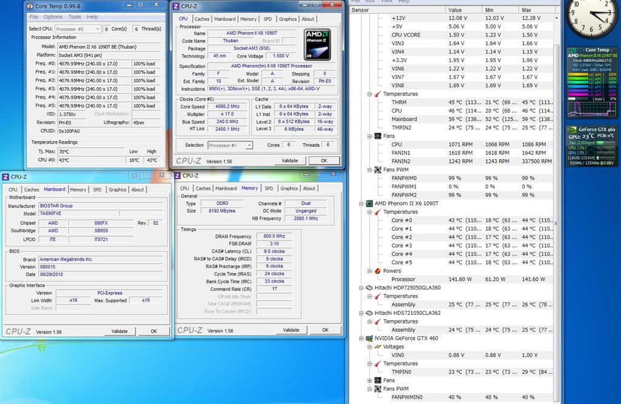
Task: Click the GTX 460 Voltages lightning icon
Action: (x=377, y=347)
